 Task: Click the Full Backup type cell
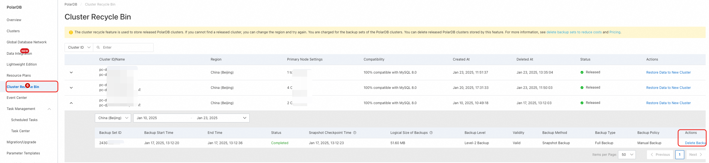click(604, 143)
